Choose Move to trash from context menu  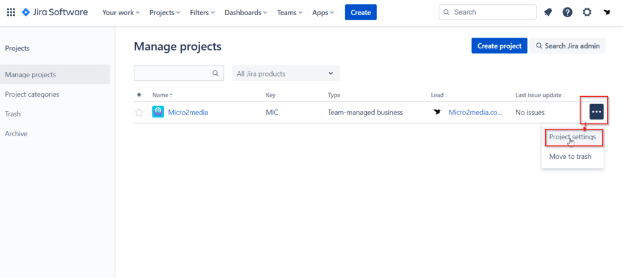click(x=573, y=156)
